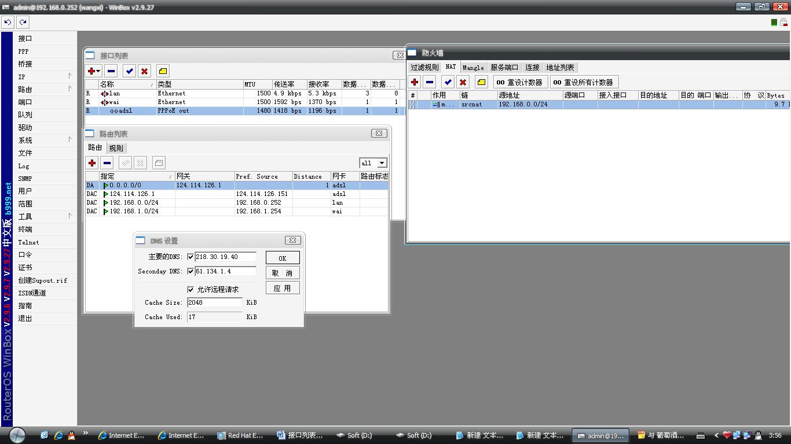Enable NAT rule with blue checkmark
The image size is (791, 444).
click(448, 82)
